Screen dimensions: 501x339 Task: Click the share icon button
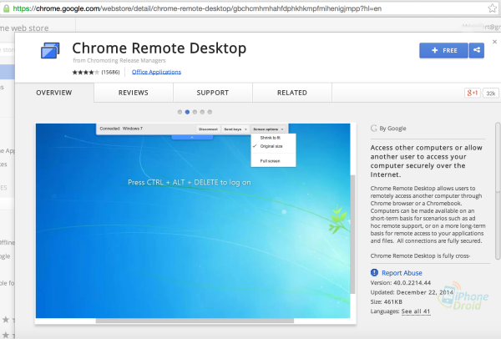477,50
